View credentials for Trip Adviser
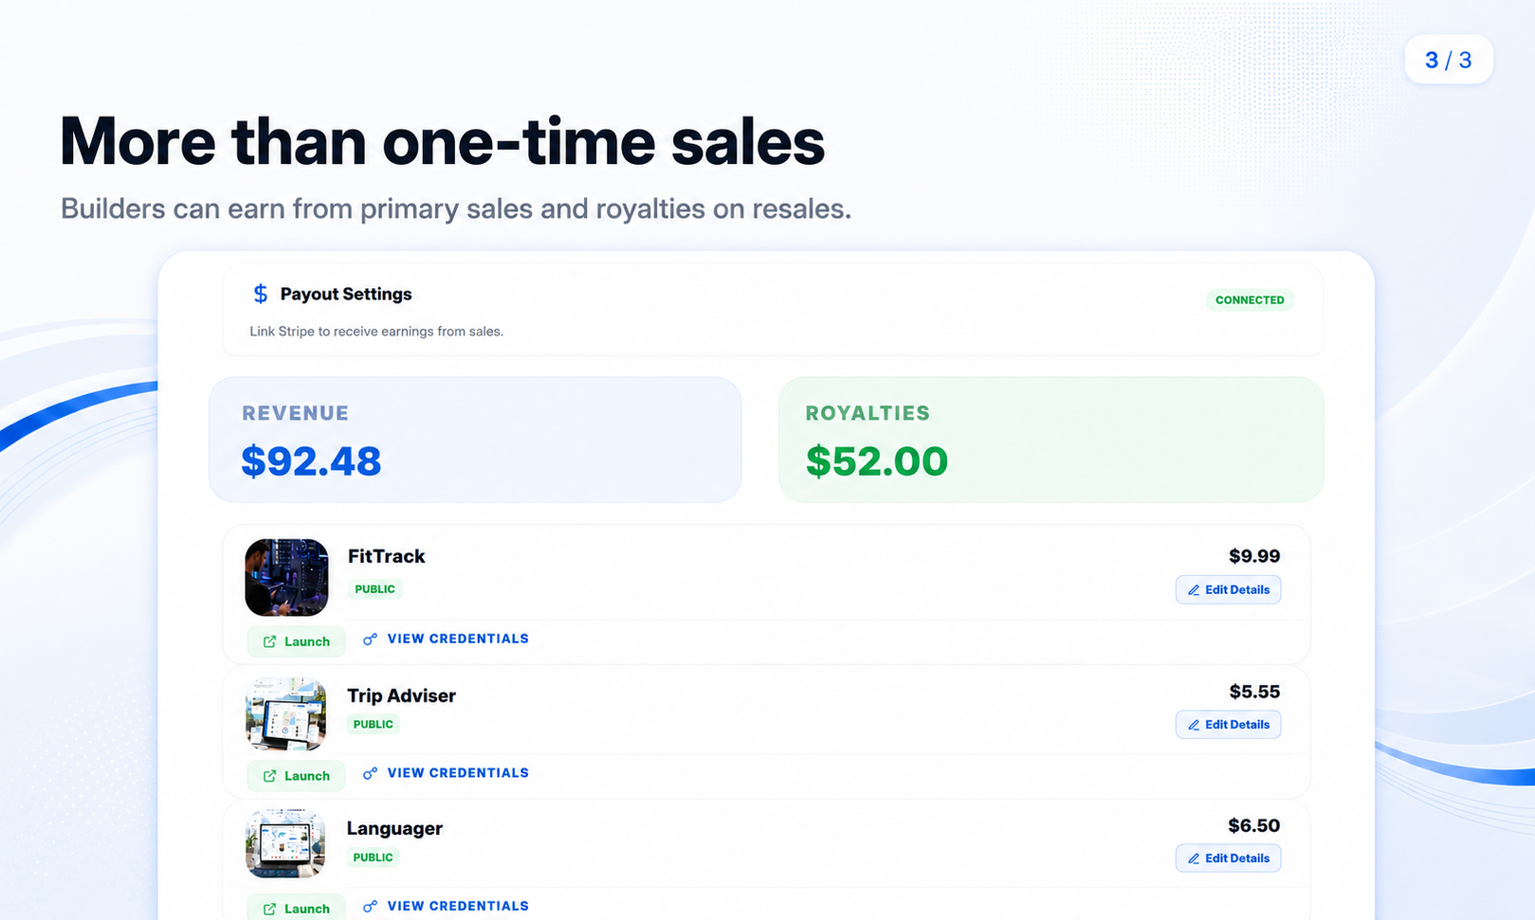 (x=446, y=773)
